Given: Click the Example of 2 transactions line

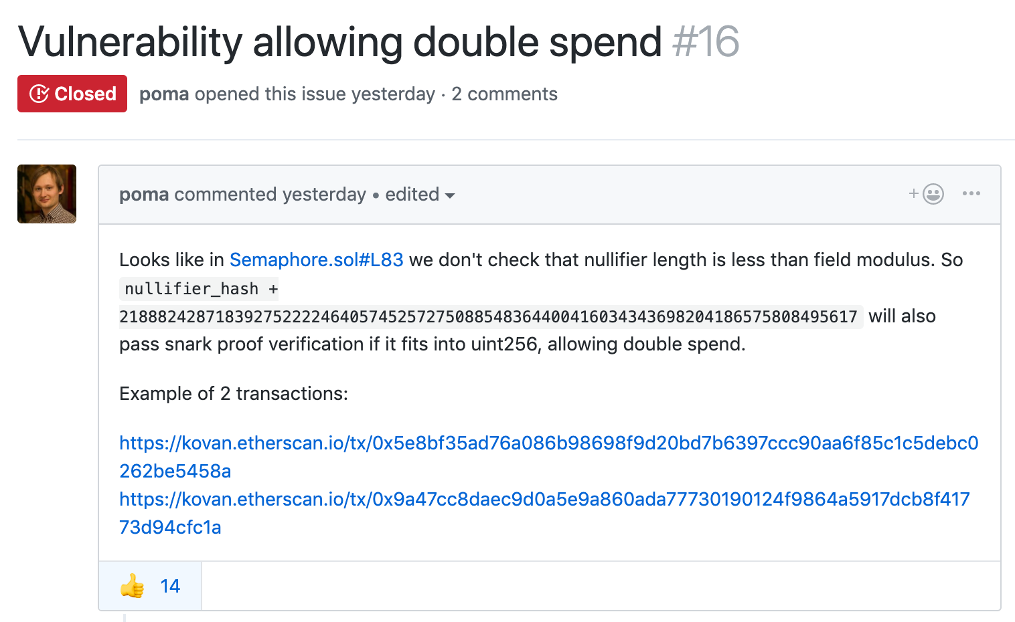Looking at the screenshot, I should [234, 394].
